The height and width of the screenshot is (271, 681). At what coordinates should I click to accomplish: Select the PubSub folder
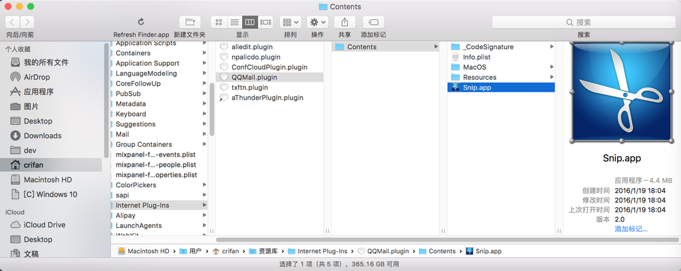(x=160, y=94)
